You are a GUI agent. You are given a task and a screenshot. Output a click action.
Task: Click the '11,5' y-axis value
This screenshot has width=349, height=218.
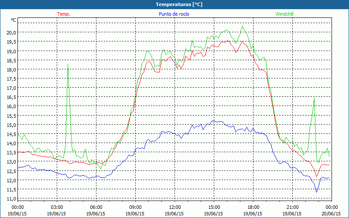coord(12,190)
